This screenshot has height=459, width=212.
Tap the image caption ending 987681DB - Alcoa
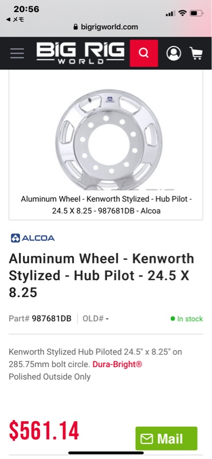106,205
